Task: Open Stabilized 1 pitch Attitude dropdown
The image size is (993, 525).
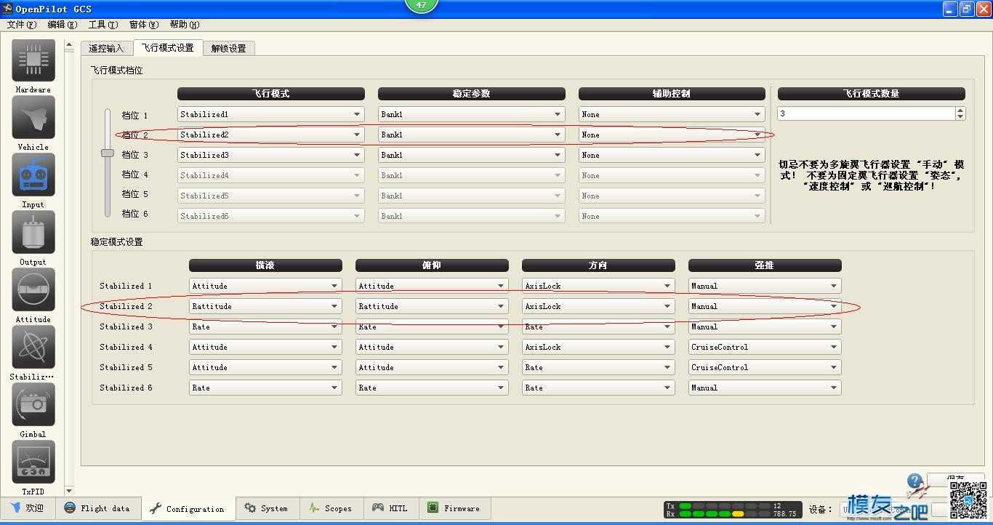Action: click(432, 286)
